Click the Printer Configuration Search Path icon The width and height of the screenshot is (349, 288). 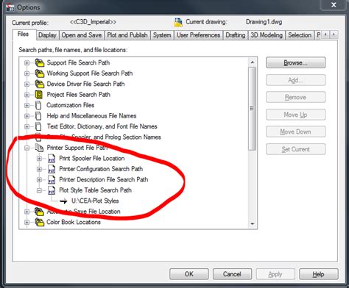point(52,169)
